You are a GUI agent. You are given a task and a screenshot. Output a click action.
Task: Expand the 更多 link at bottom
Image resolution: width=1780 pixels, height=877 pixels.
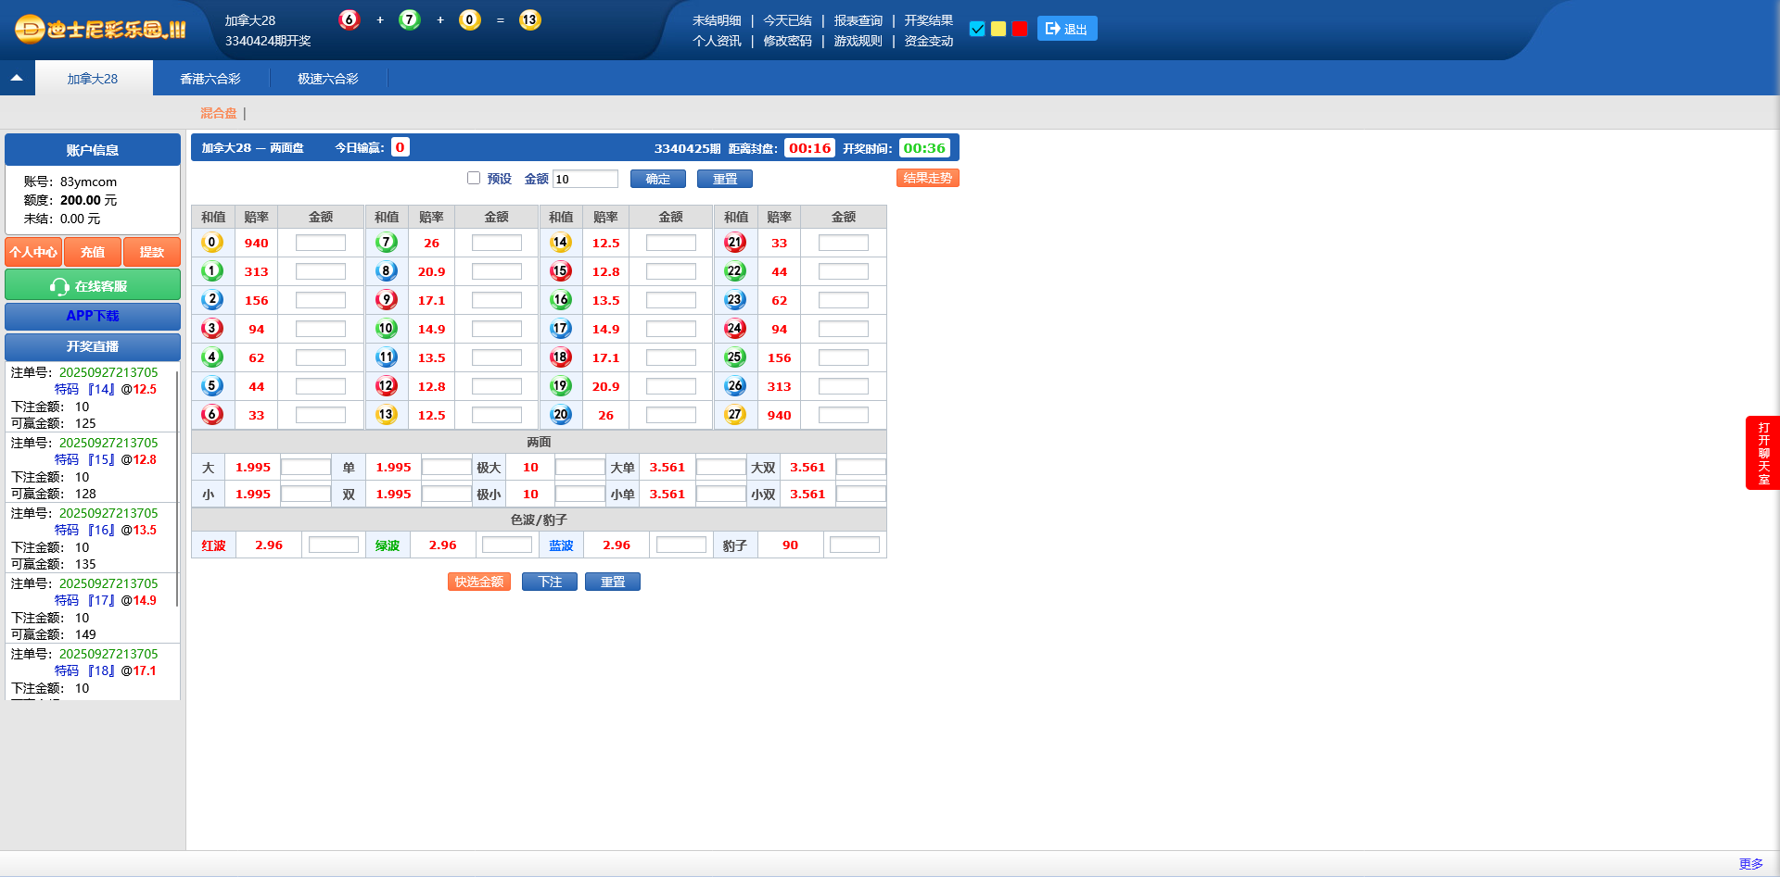click(1750, 863)
